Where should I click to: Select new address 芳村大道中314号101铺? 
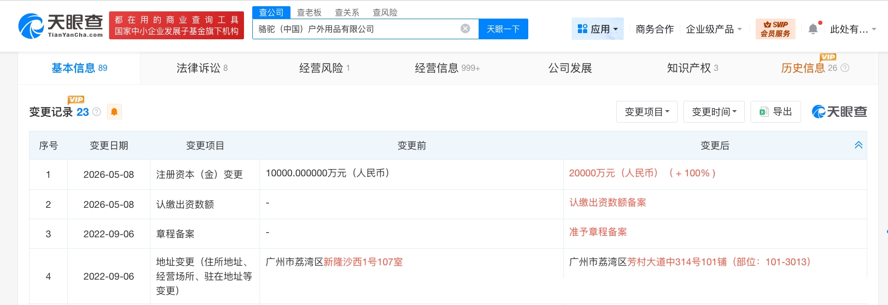677,262
